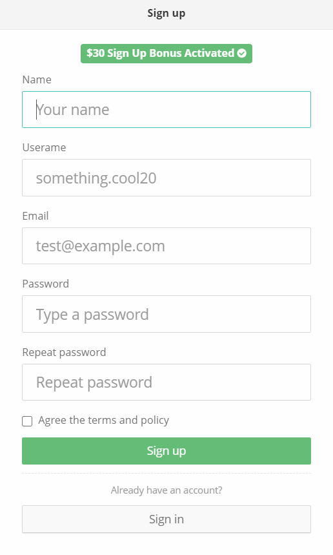Submit with the green Sign up button
This screenshot has width=333, height=555.
point(166,451)
